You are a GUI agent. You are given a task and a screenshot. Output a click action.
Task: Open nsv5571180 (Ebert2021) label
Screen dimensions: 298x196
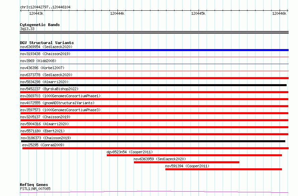[x=43, y=131]
